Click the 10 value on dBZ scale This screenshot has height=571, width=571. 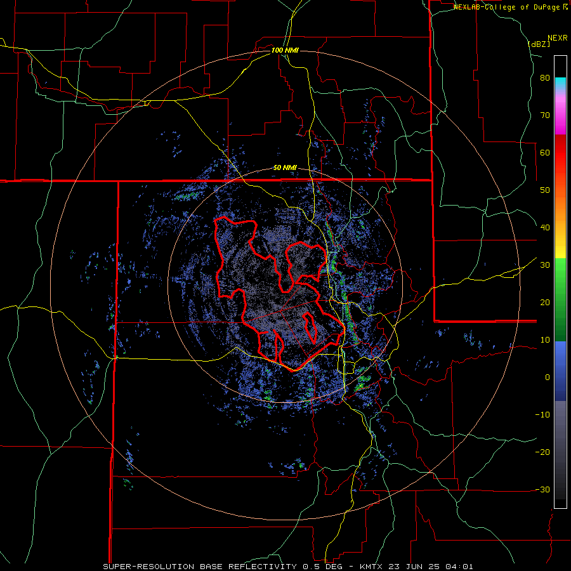coord(545,340)
